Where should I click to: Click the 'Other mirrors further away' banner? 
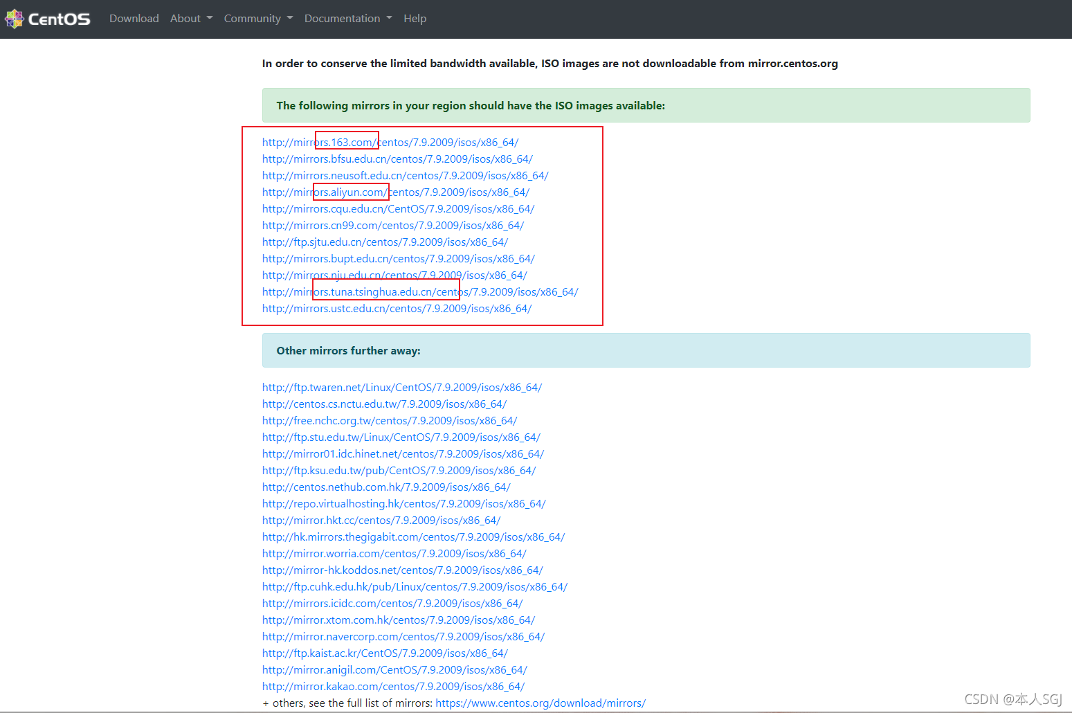pos(646,350)
